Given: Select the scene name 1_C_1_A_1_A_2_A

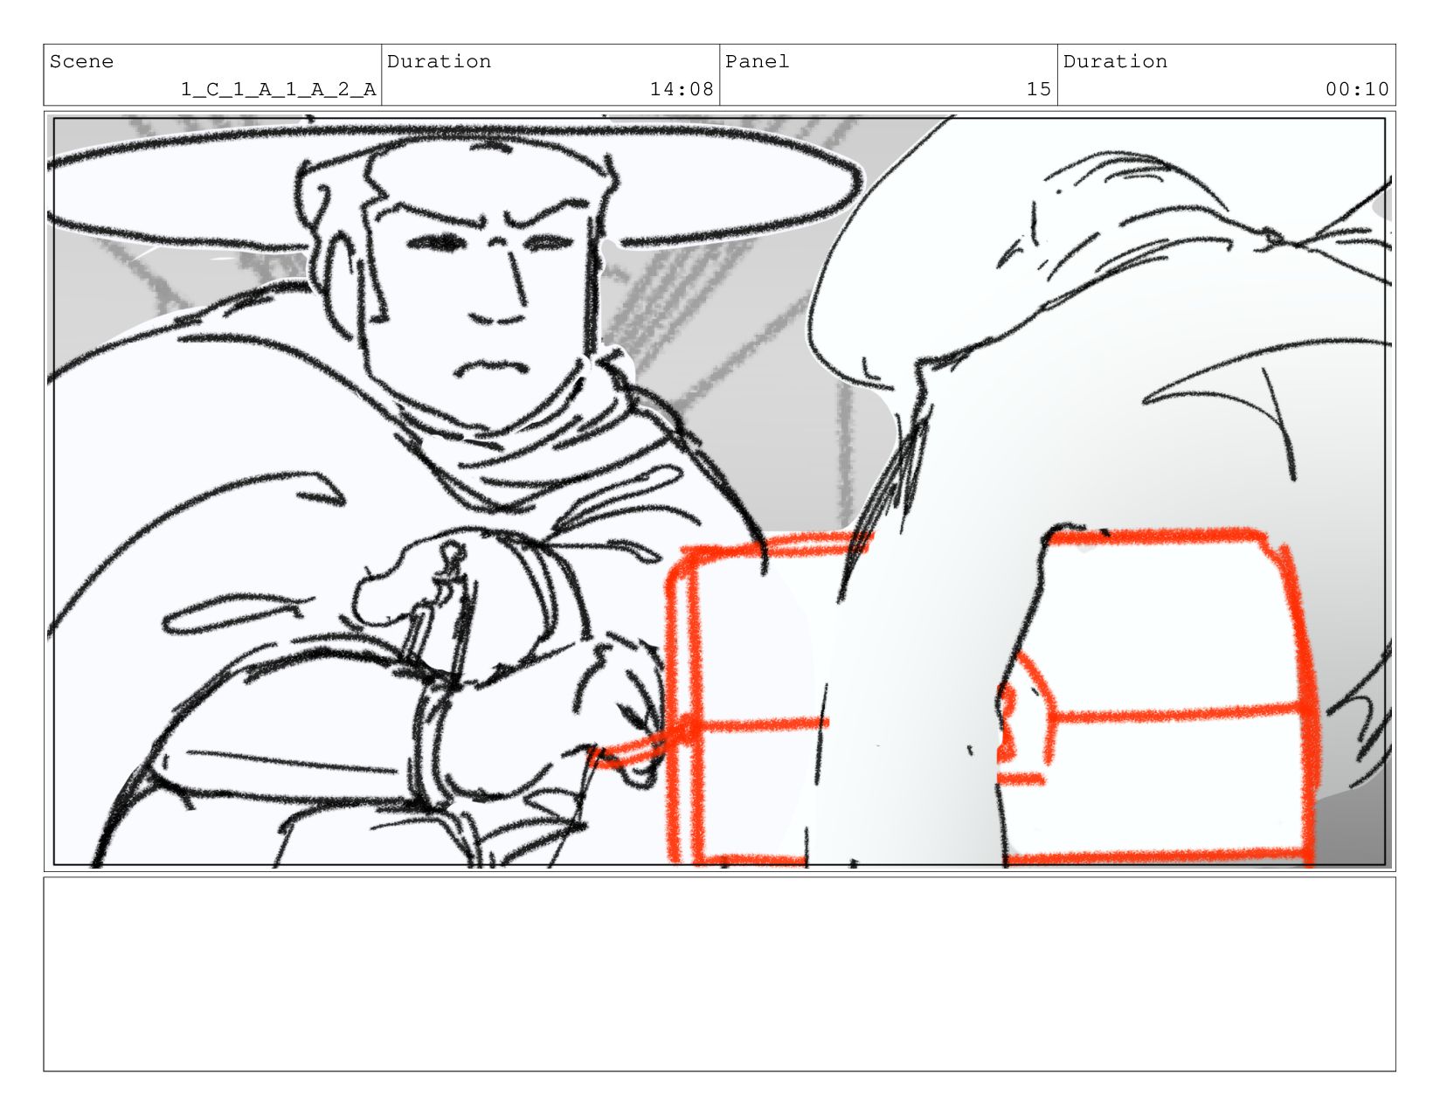Looking at the screenshot, I should tap(279, 89).
